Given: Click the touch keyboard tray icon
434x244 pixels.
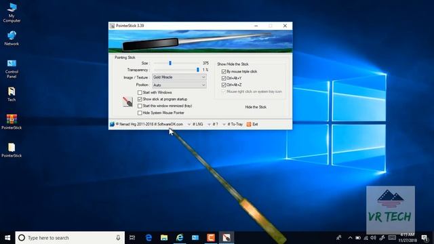Looking at the screenshot, I should [x=392, y=238].
